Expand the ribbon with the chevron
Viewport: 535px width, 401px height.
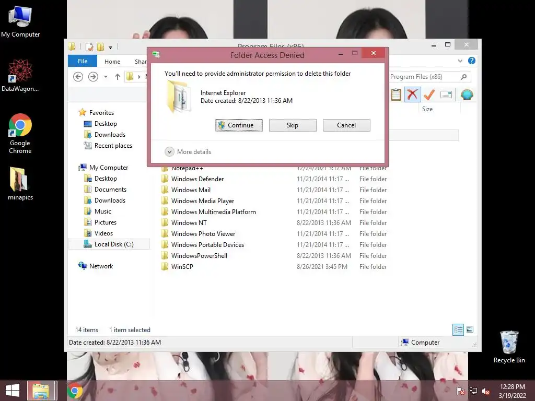460,61
